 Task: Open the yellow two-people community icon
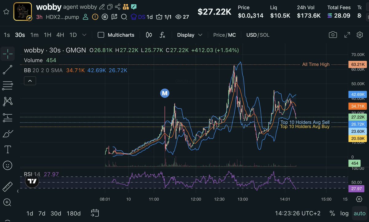point(125,7)
